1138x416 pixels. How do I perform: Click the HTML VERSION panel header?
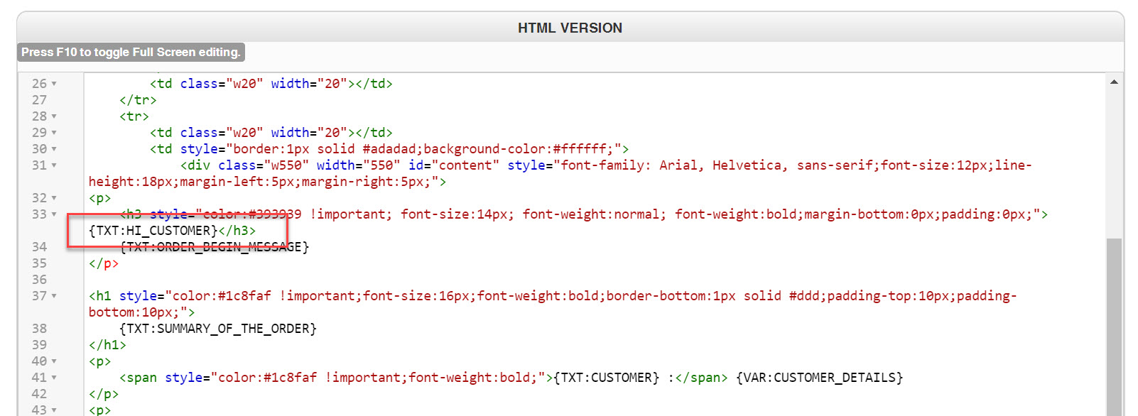point(570,28)
